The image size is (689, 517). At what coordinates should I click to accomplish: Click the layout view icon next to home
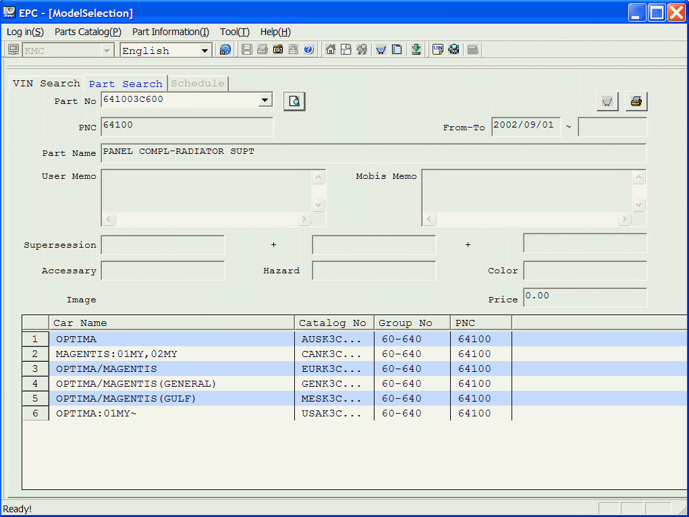(346, 50)
